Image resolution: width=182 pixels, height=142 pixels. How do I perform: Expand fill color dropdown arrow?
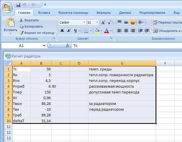102,31
